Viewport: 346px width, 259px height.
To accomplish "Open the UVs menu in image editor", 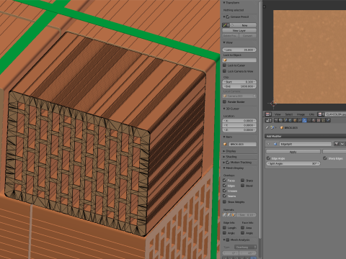I will pyautogui.click(x=311, y=114).
